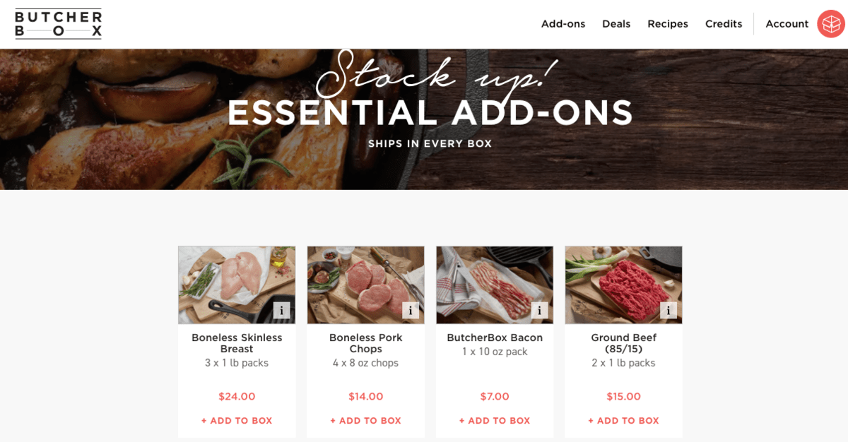
Task: Open the Recipes section
Action: (x=668, y=24)
